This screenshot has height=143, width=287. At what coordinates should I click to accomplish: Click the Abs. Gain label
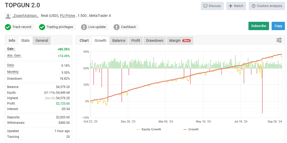(x=14, y=56)
